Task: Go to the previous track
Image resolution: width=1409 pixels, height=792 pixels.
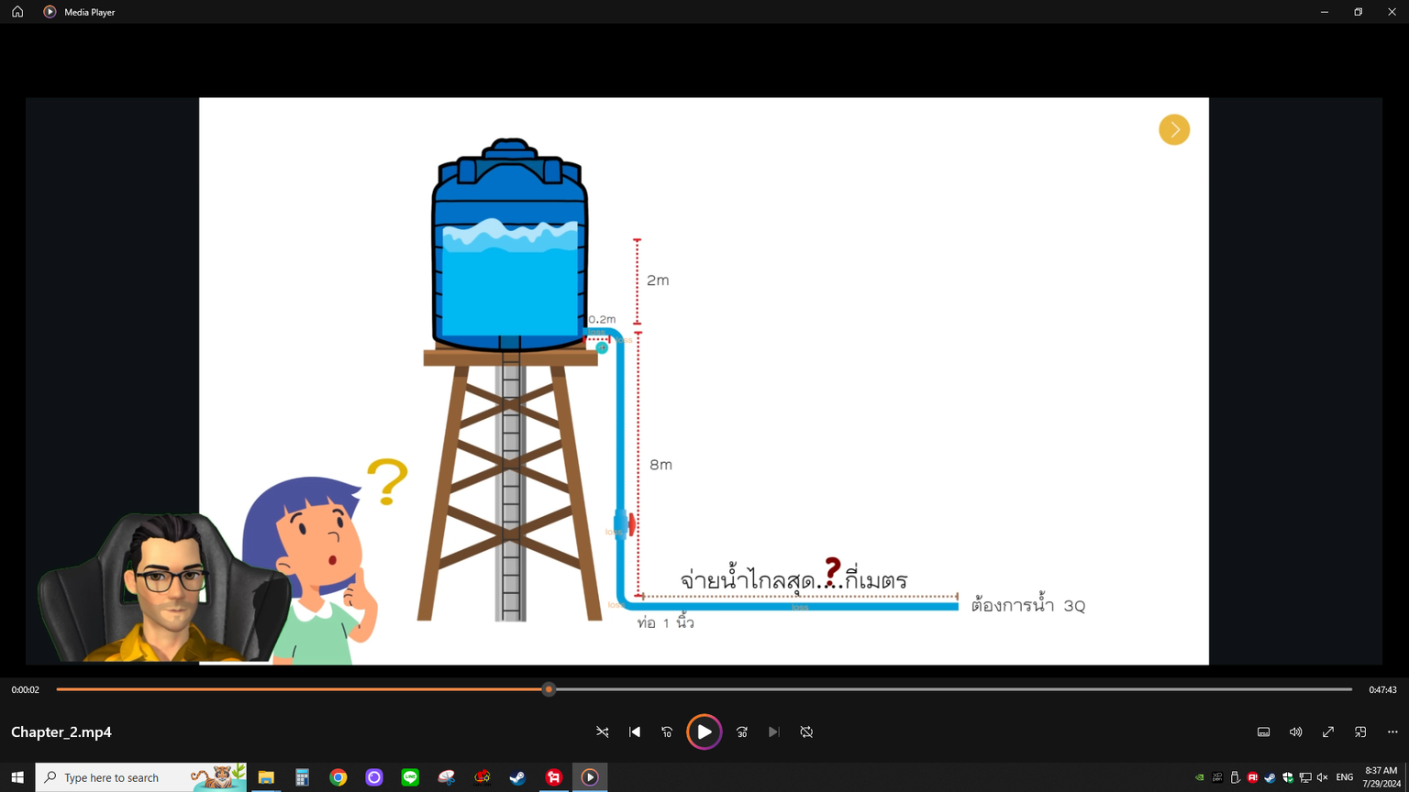Action: click(635, 732)
